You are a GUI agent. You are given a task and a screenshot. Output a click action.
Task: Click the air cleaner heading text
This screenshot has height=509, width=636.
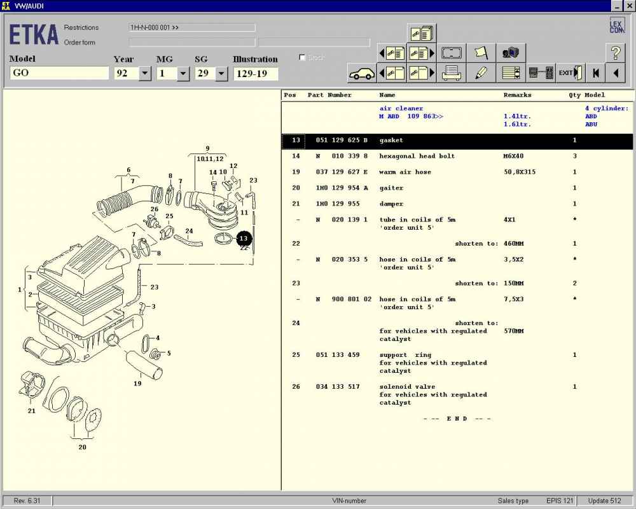click(x=401, y=108)
